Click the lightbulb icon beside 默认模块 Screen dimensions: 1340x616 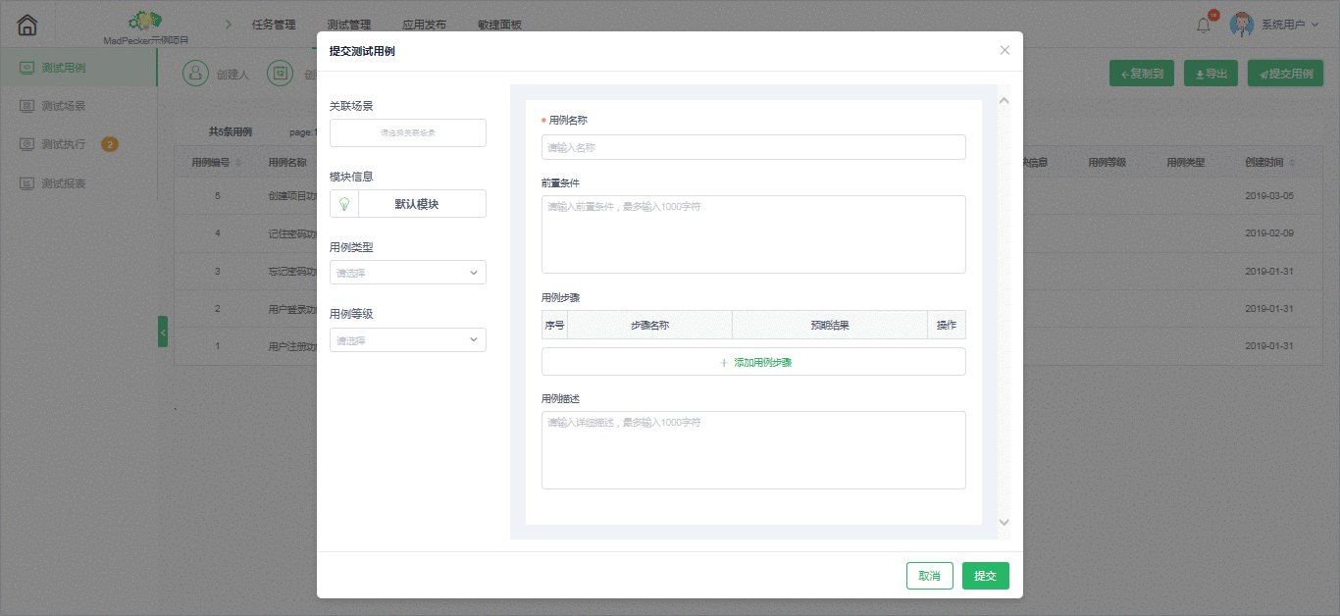[344, 203]
